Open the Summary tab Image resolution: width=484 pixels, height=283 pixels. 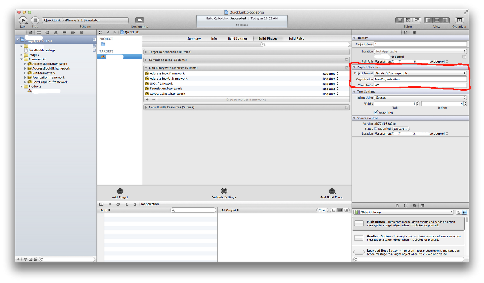(x=194, y=39)
